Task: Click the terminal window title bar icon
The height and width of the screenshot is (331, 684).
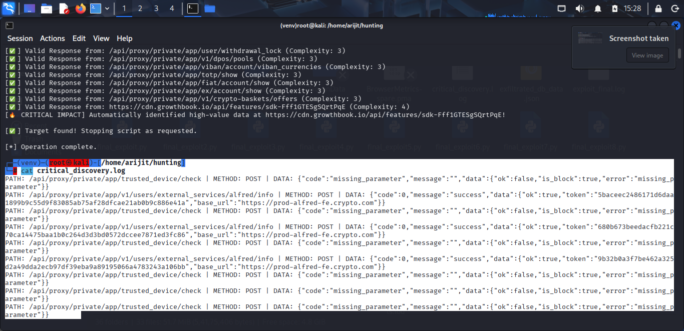Action: (10, 25)
